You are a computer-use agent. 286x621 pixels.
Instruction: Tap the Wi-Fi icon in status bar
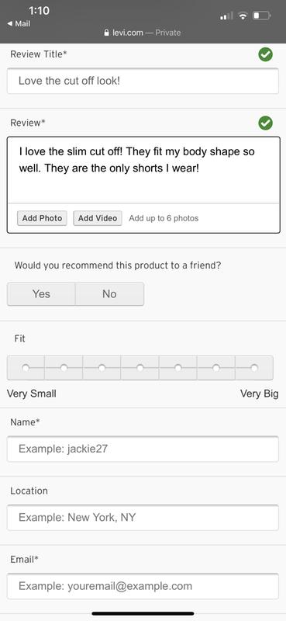tap(243, 16)
